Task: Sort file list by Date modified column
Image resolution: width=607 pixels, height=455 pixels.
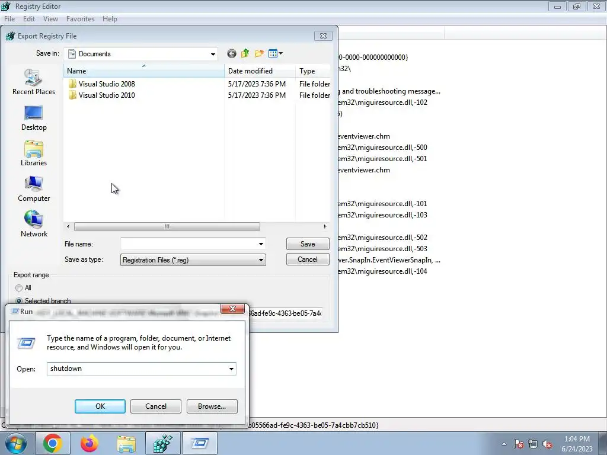Action: coord(260,71)
